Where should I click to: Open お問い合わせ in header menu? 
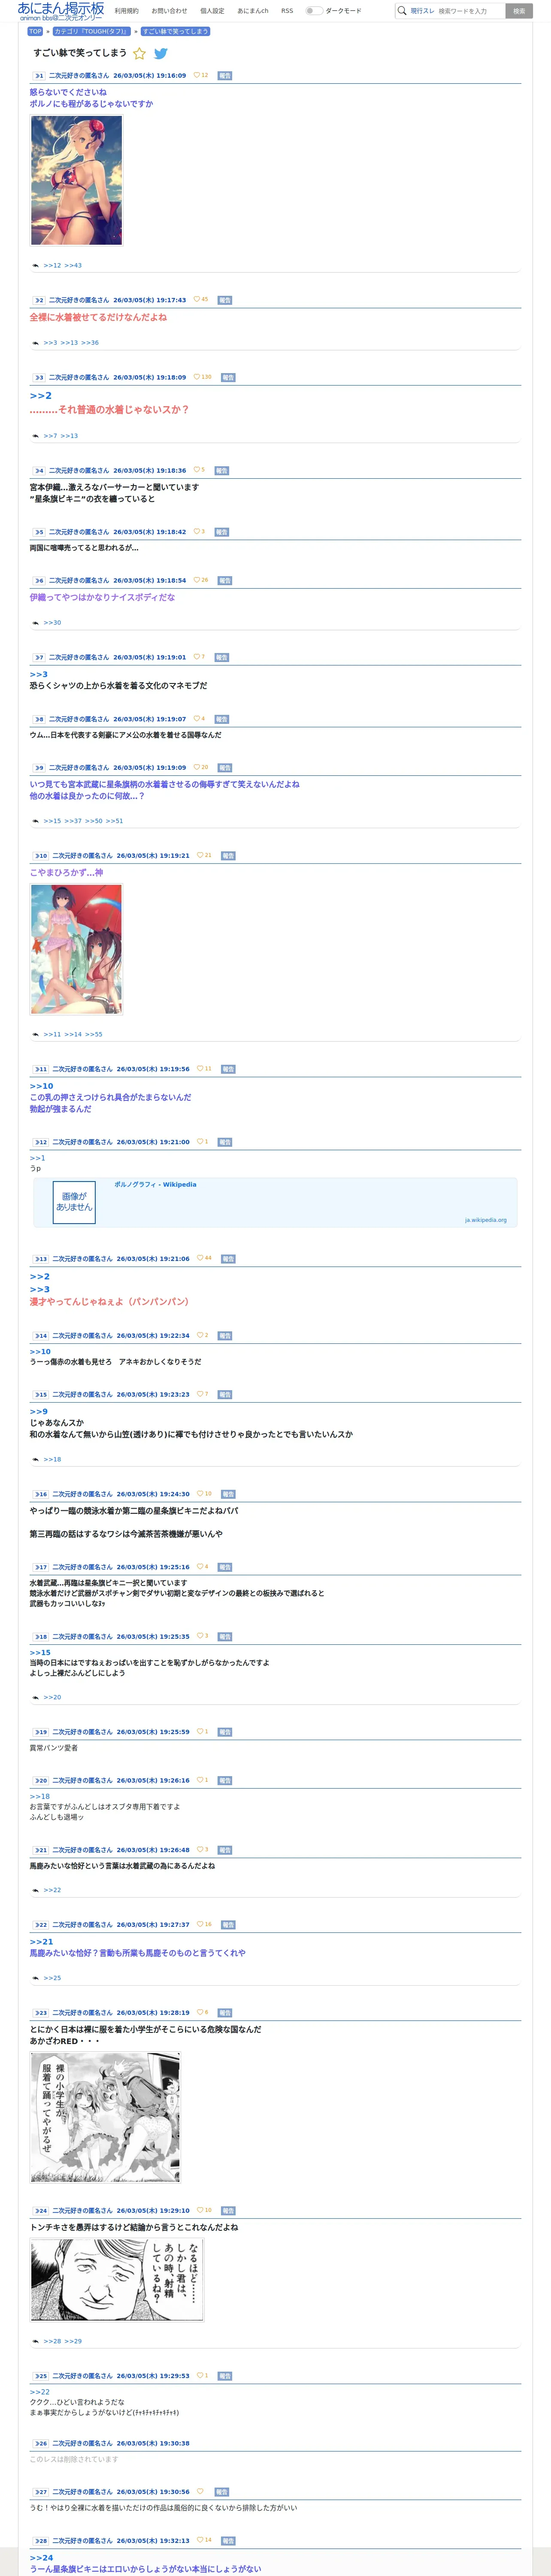[x=169, y=11]
